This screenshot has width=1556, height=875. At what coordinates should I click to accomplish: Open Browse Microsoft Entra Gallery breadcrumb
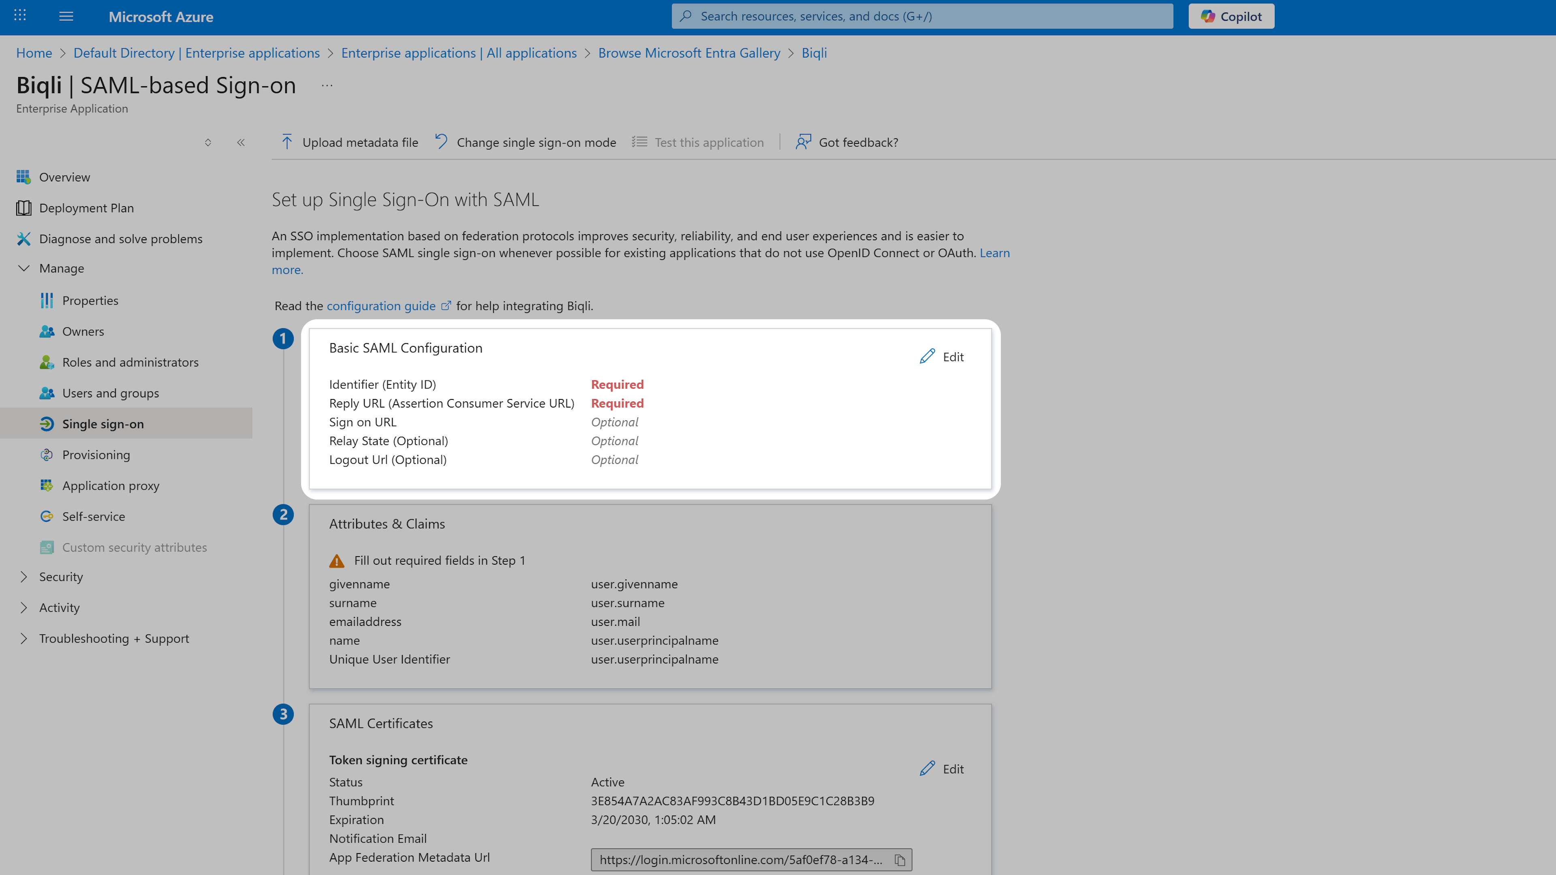(688, 53)
